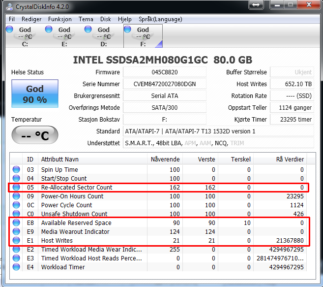Click status orb of Unsafe Shutdown Count row
The height and width of the screenshot is (287, 323).
[16, 214]
